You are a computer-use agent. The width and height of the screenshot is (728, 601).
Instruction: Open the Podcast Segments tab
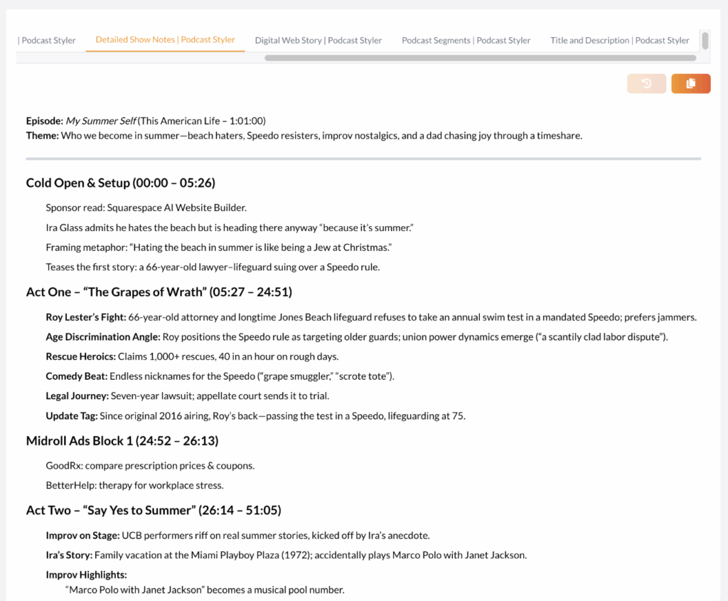(466, 41)
